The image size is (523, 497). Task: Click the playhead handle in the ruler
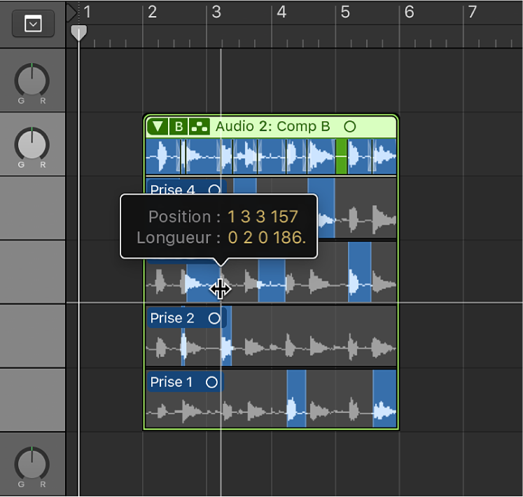[79, 33]
